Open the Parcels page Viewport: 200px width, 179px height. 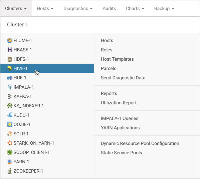tap(109, 68)
